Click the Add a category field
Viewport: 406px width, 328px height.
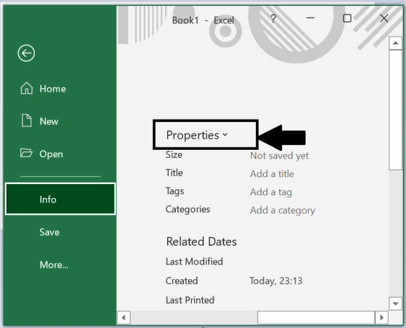[282, 210]
